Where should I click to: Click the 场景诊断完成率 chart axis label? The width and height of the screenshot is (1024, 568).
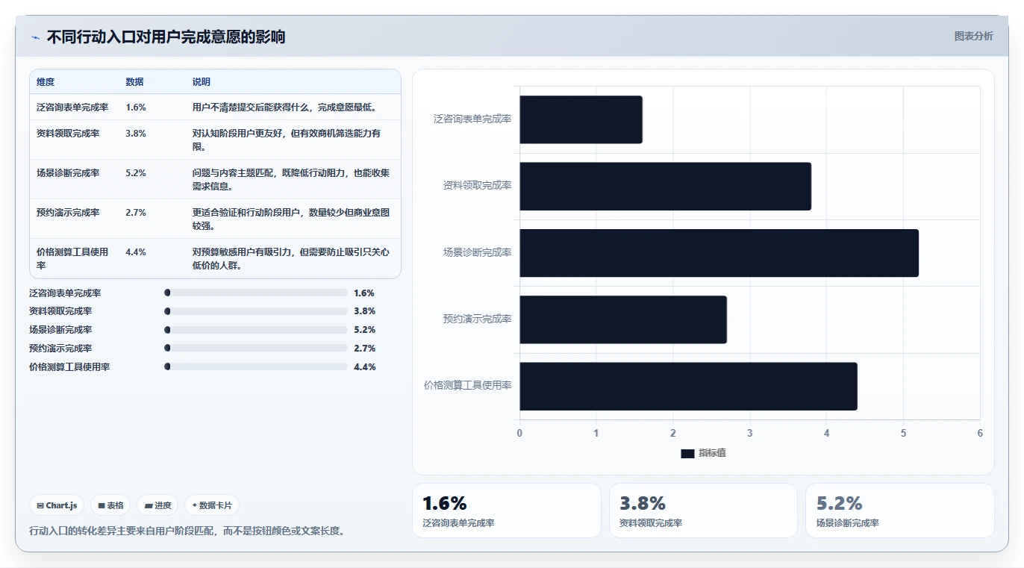coord(477,252)
